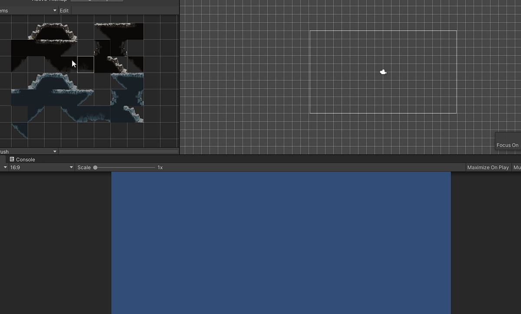Open the Active Tilemap dropdown
The width and height of the screenshot is (521, 314).
coord(96,0)
